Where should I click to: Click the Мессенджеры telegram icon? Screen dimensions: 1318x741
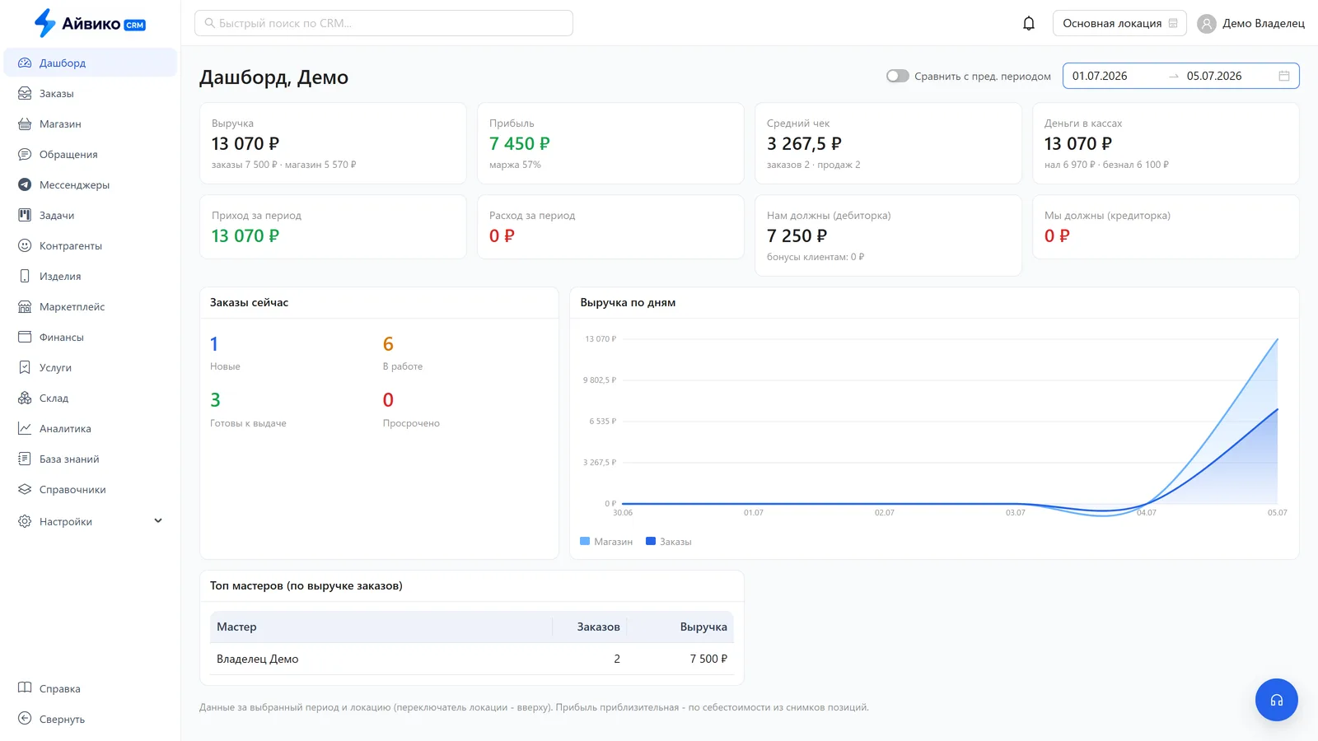click(25, 184)
